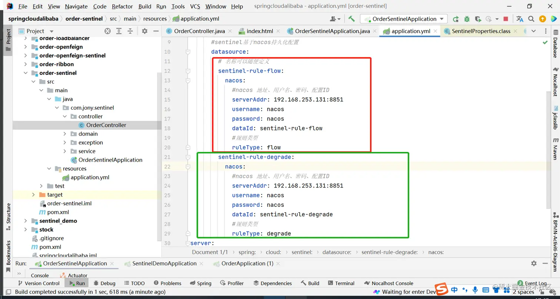560x299 pixels.
Task: Fold sentinel-rule-flow block at line 12
Action: tap(188, 71)
